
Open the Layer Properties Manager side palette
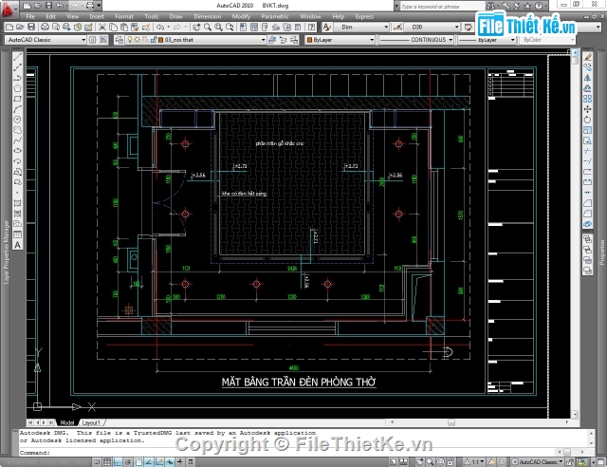click(x=6, y=252)
